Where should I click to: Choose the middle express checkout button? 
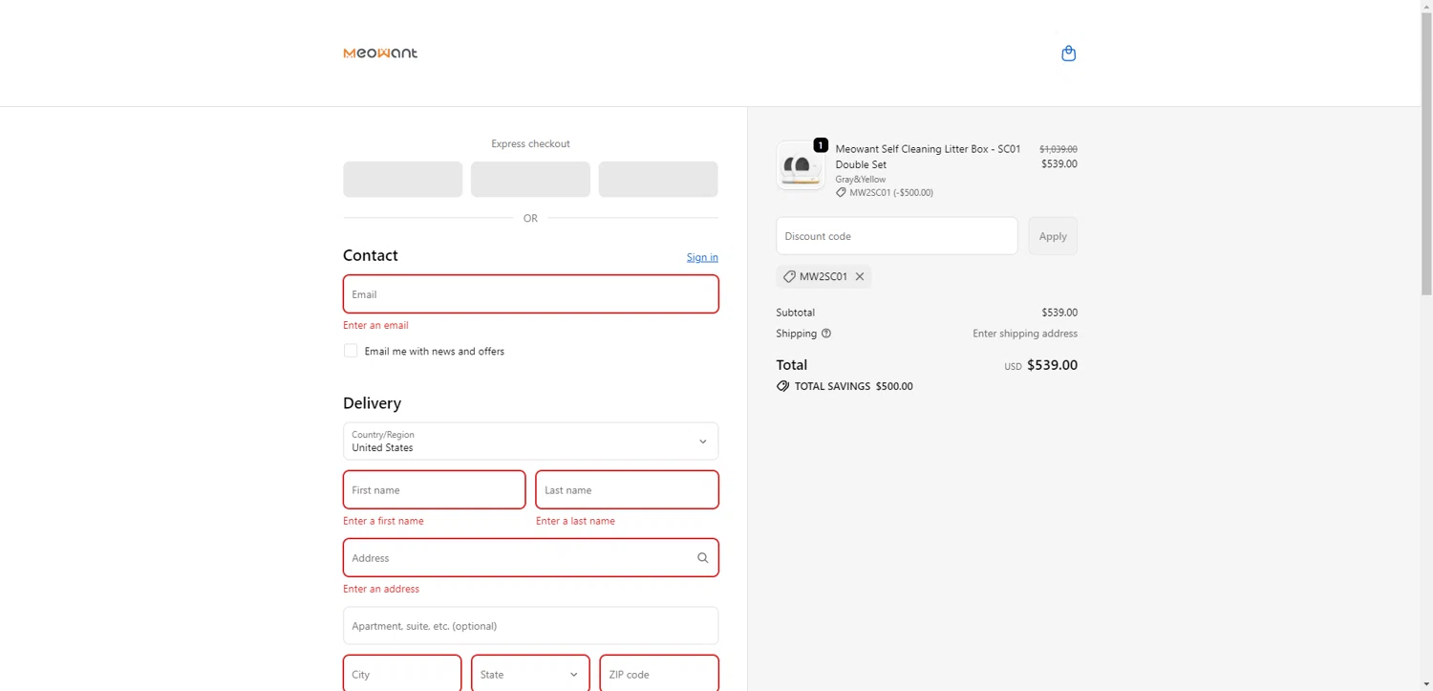(x=530, y=180)
